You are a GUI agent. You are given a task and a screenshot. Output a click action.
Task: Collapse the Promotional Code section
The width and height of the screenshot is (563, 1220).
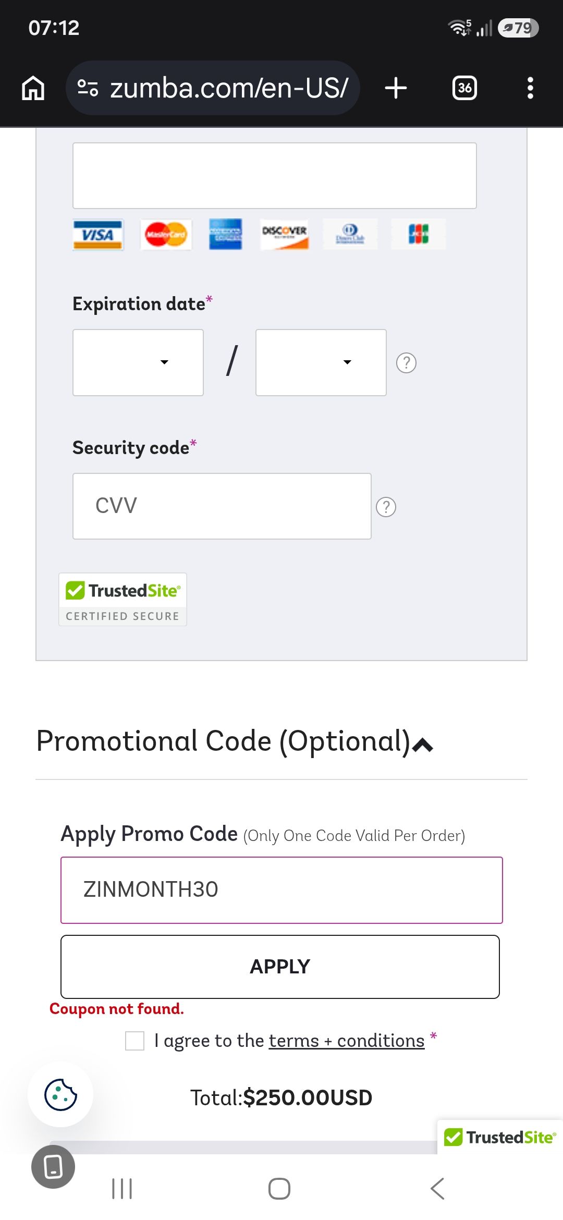(x=422, y=745)
